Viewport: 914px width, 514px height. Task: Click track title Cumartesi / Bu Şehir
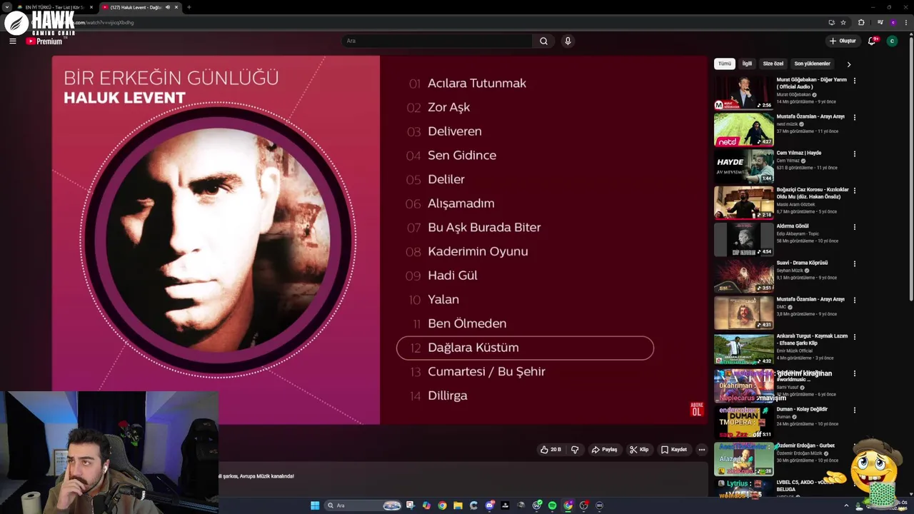coord(486,372)
